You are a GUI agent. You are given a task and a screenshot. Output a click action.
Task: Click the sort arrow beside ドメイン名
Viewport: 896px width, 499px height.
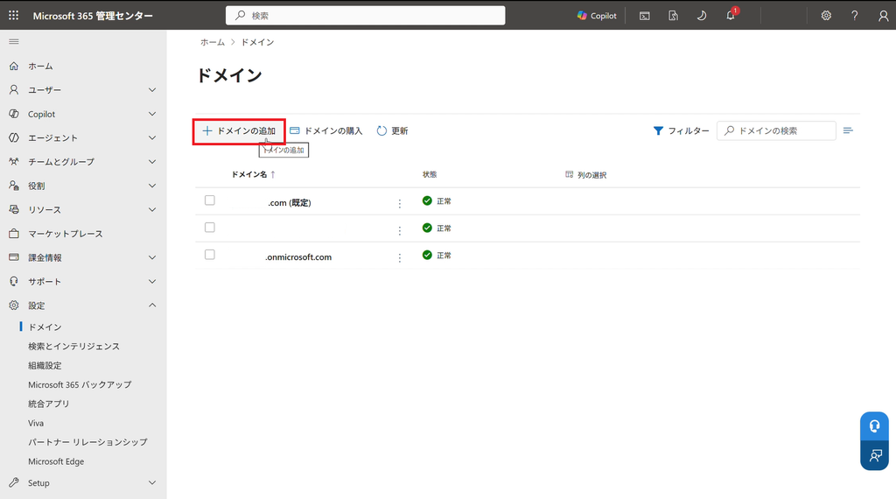(273, 174)
